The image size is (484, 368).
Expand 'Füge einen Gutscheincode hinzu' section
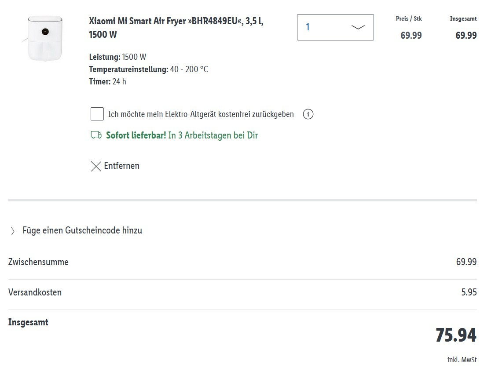[82, 230]
